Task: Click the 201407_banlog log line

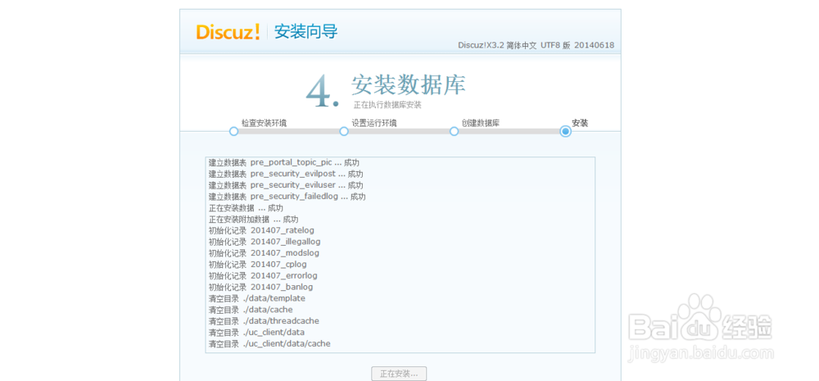Action: (x=260, y=288)
